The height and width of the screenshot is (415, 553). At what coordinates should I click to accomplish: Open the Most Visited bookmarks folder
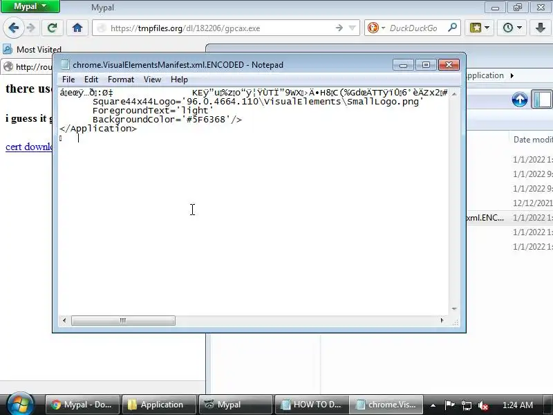pos(32,49)
